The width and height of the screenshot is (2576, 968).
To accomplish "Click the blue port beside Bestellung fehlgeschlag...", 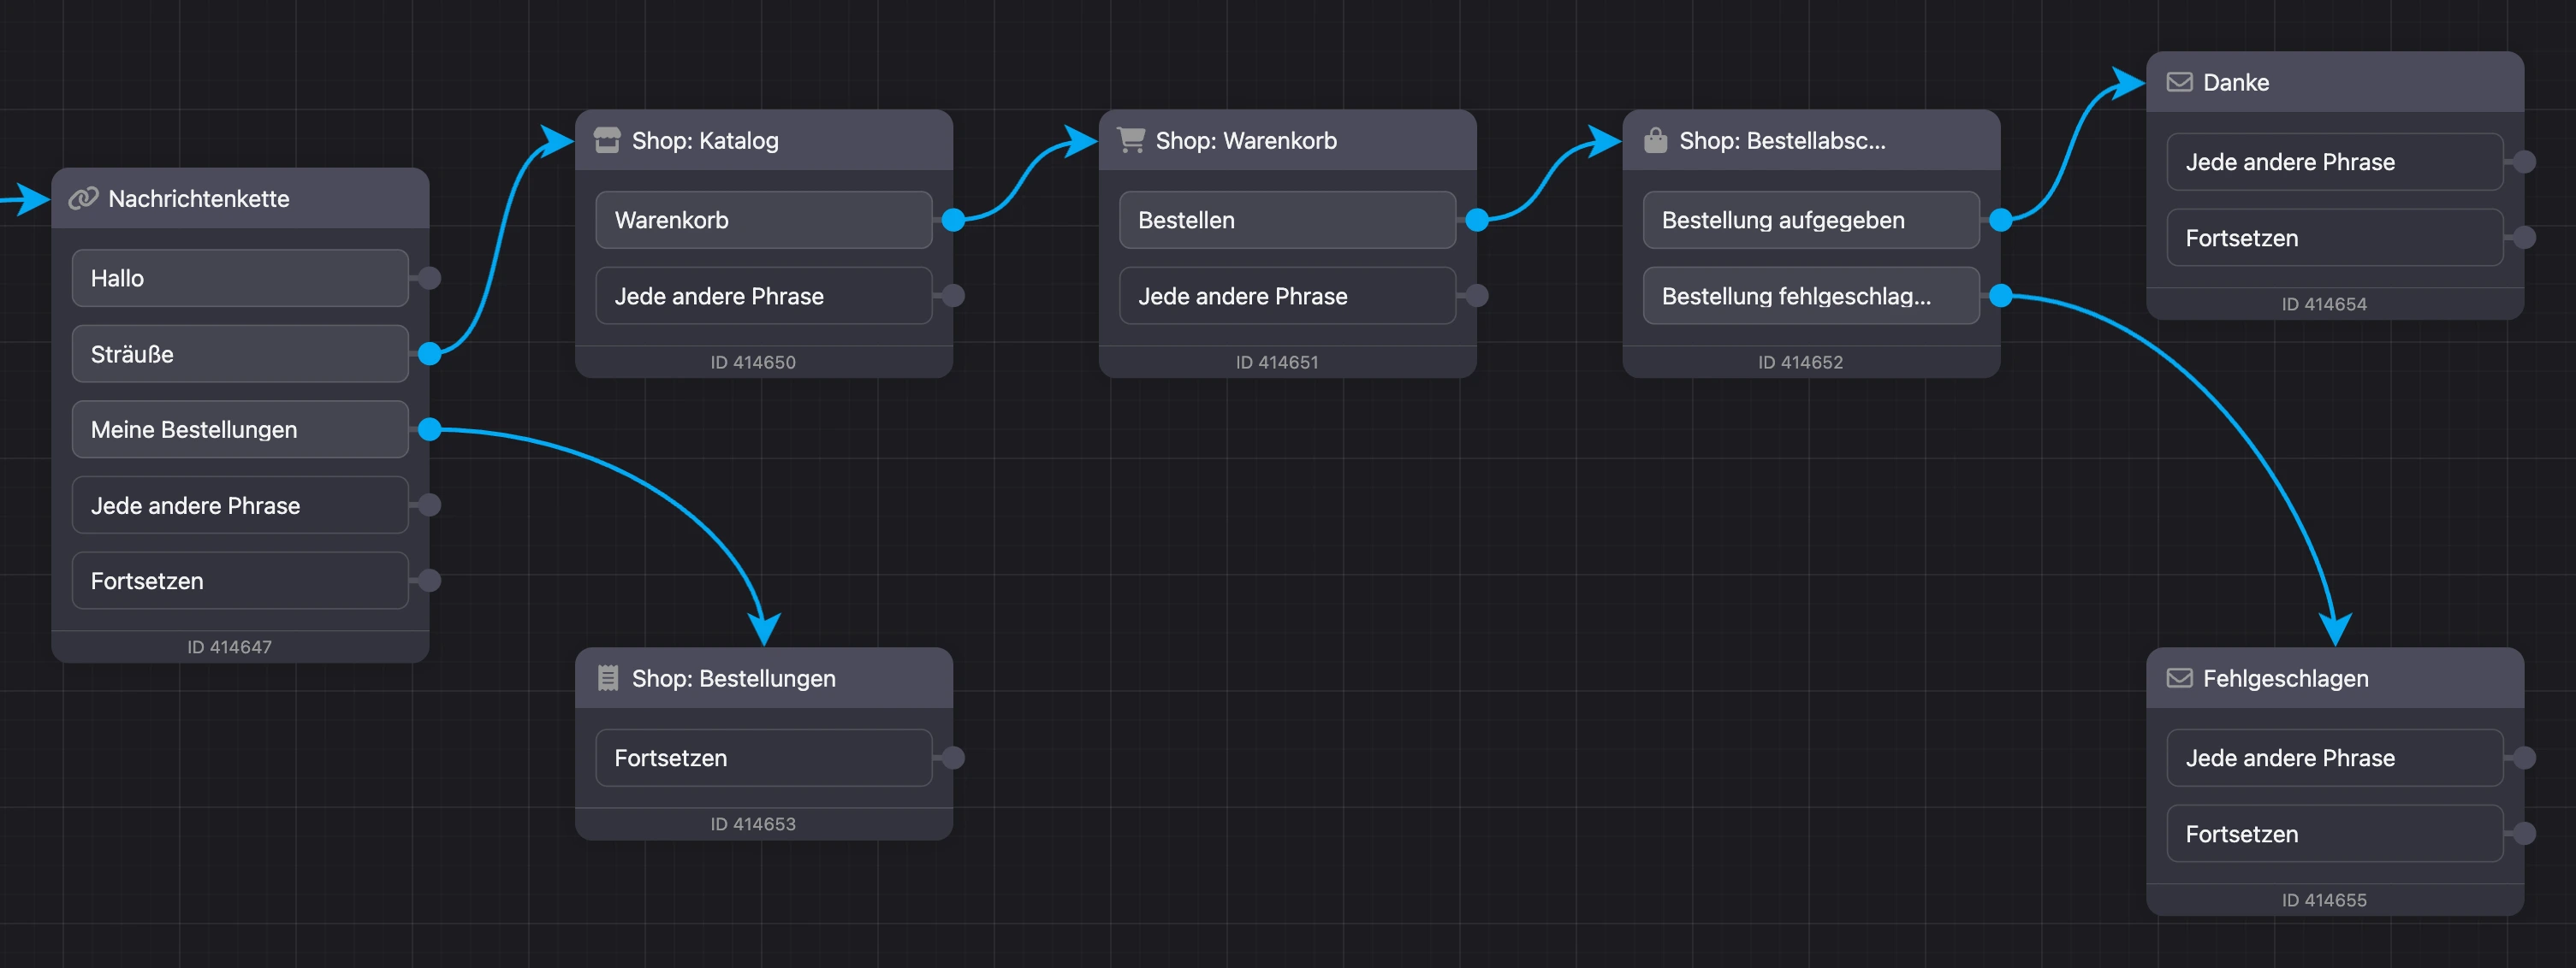I will pos(2001,296).
